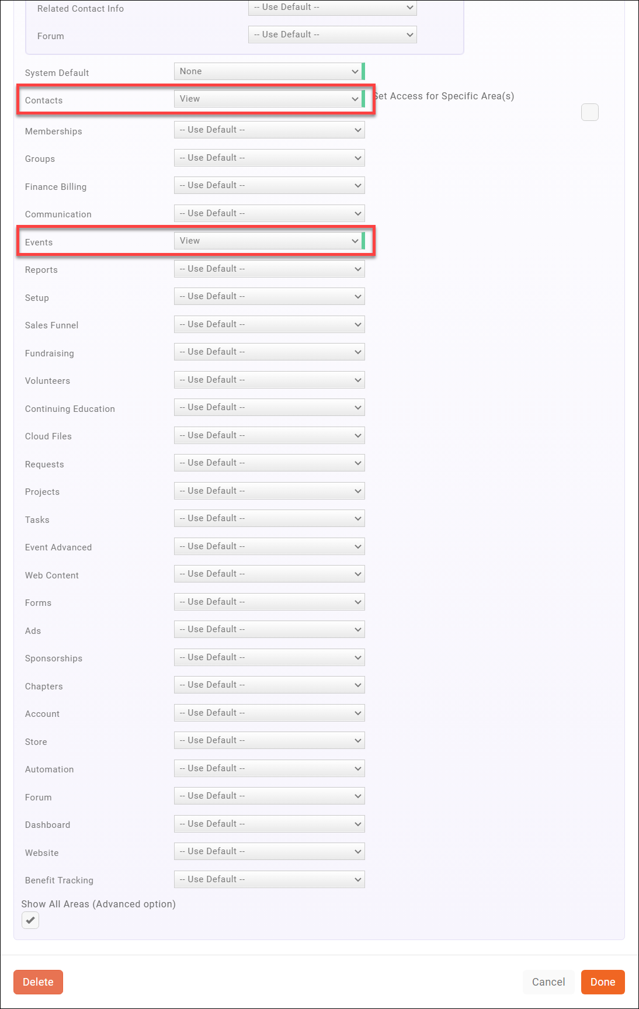Expand the Memberships permission dropdown
This screenshot has width=639, height=1009.
click(269, 130)
